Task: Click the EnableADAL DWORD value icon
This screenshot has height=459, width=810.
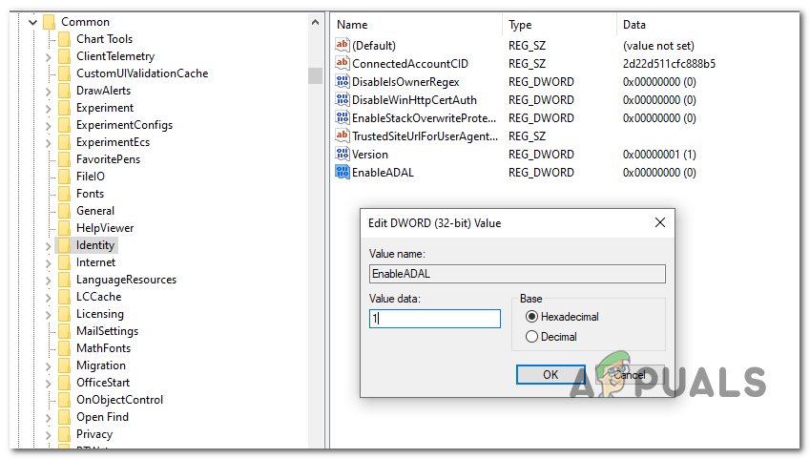Action: [343, 172]
